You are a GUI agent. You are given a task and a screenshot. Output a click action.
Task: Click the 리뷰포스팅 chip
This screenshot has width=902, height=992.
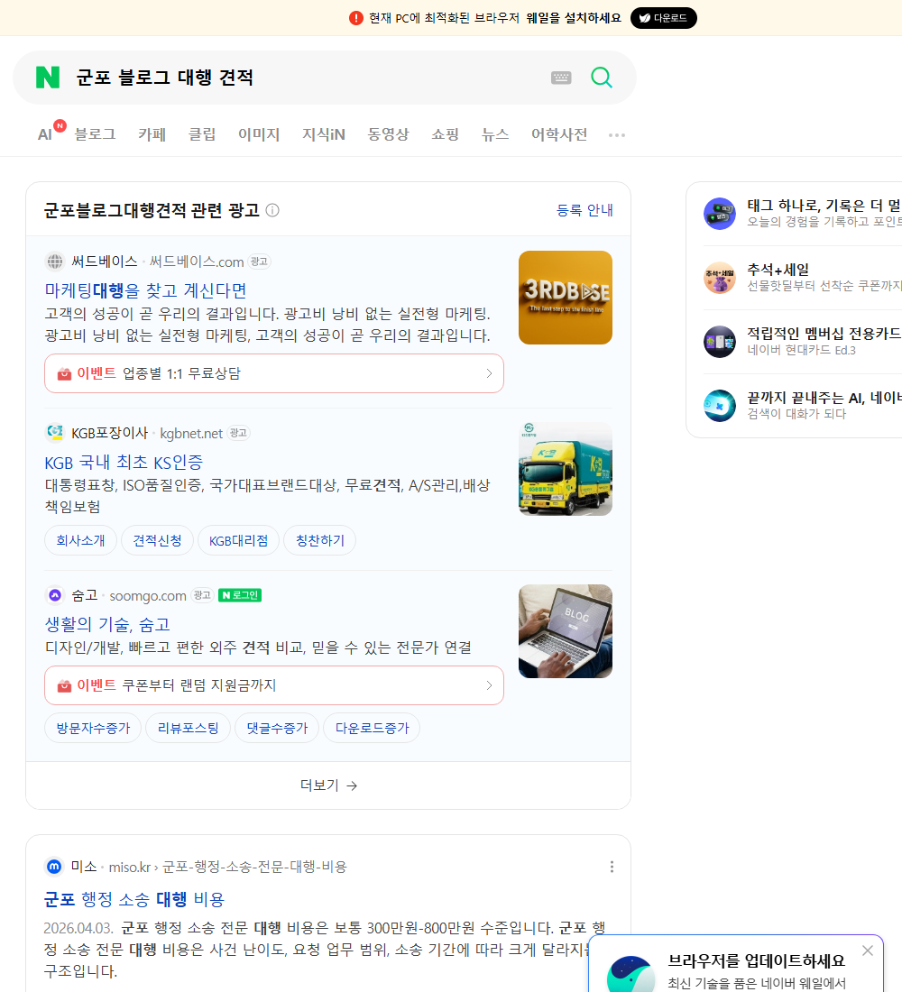click(x=188, y=728)
